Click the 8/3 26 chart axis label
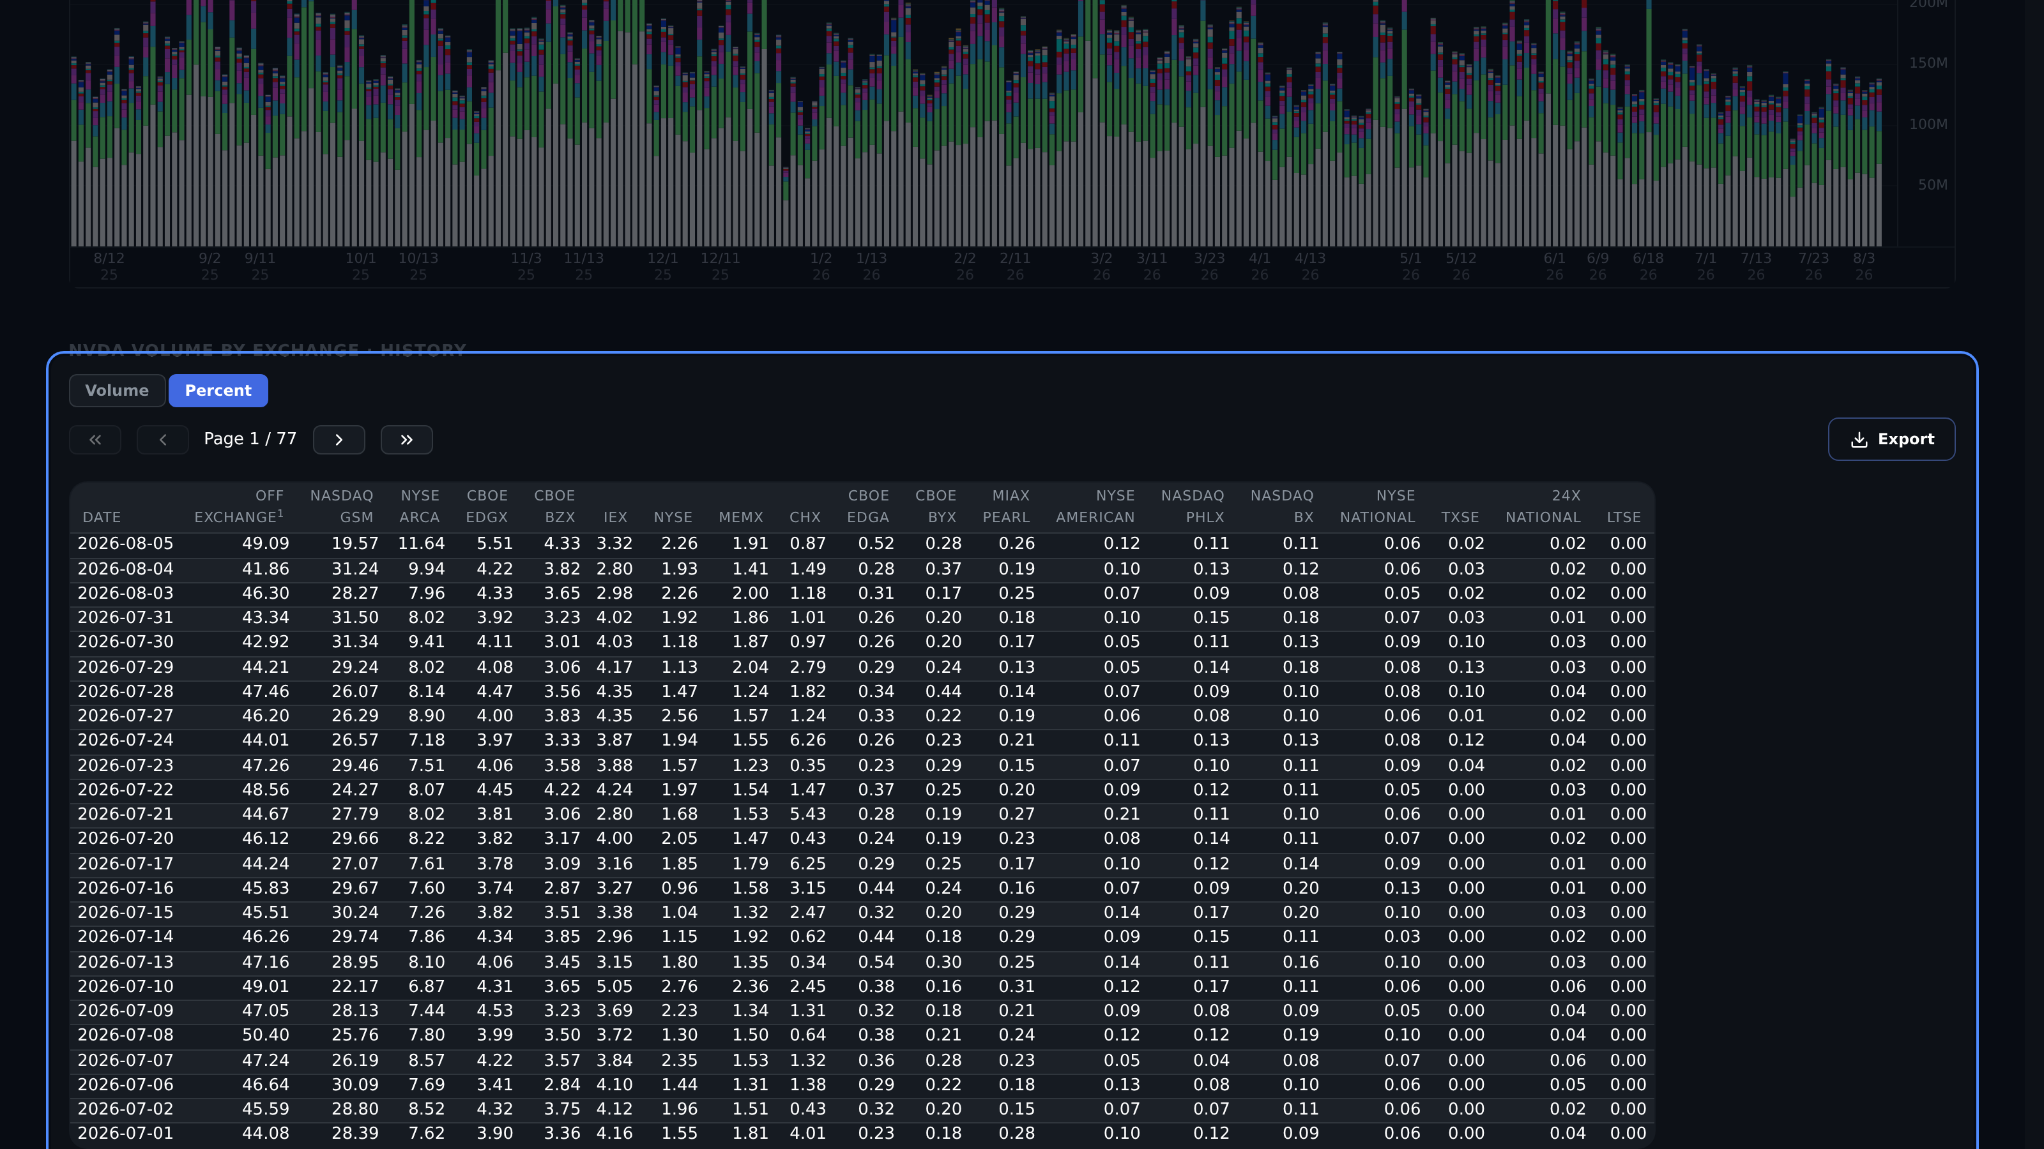This screenshot has height=1149, width=2044. 1864,266
